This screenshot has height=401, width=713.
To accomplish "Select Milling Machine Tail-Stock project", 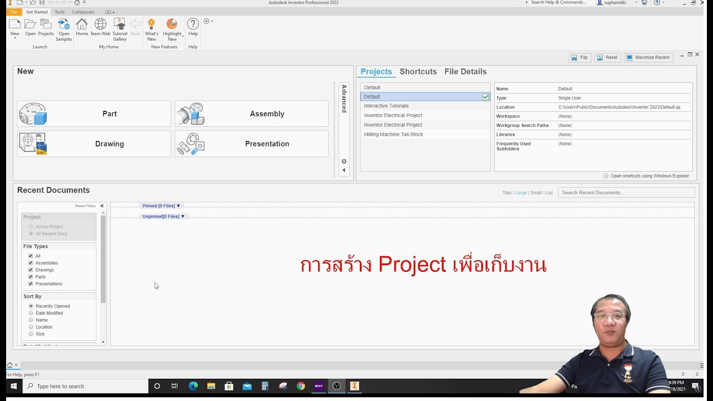I will [425, 134].
